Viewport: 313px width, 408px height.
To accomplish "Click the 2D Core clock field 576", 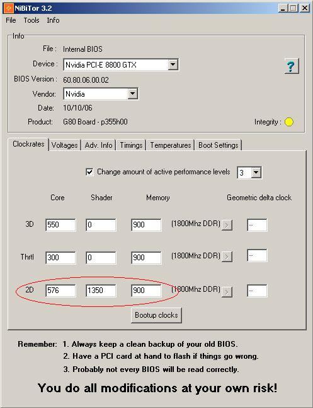I will [60, 291].
